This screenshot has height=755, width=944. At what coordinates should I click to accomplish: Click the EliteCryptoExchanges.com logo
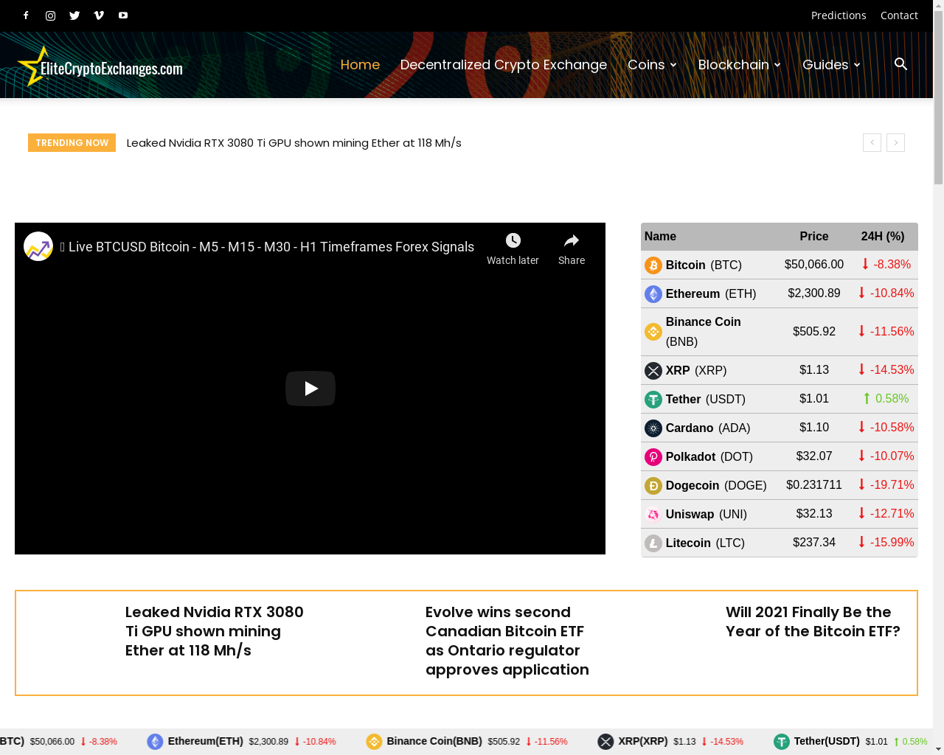100,66
